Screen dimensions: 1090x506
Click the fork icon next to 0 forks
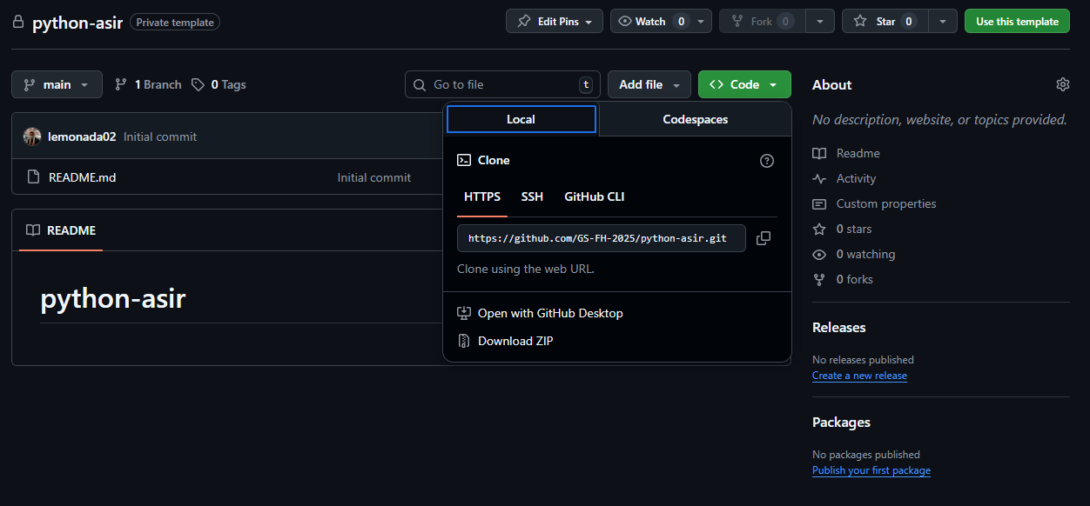pyautogui.click(x=819, y=279)
